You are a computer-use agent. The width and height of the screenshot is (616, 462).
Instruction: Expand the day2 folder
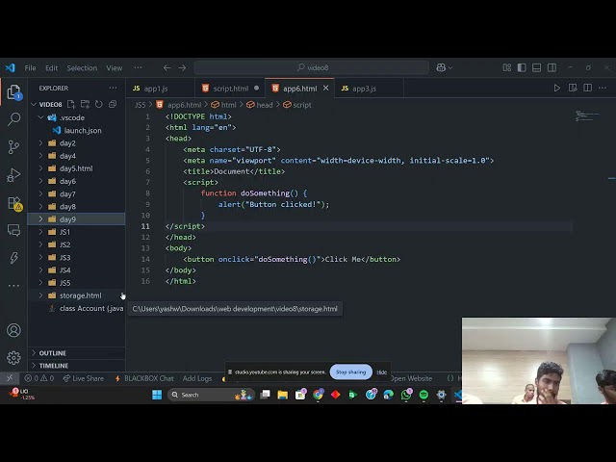40,143
